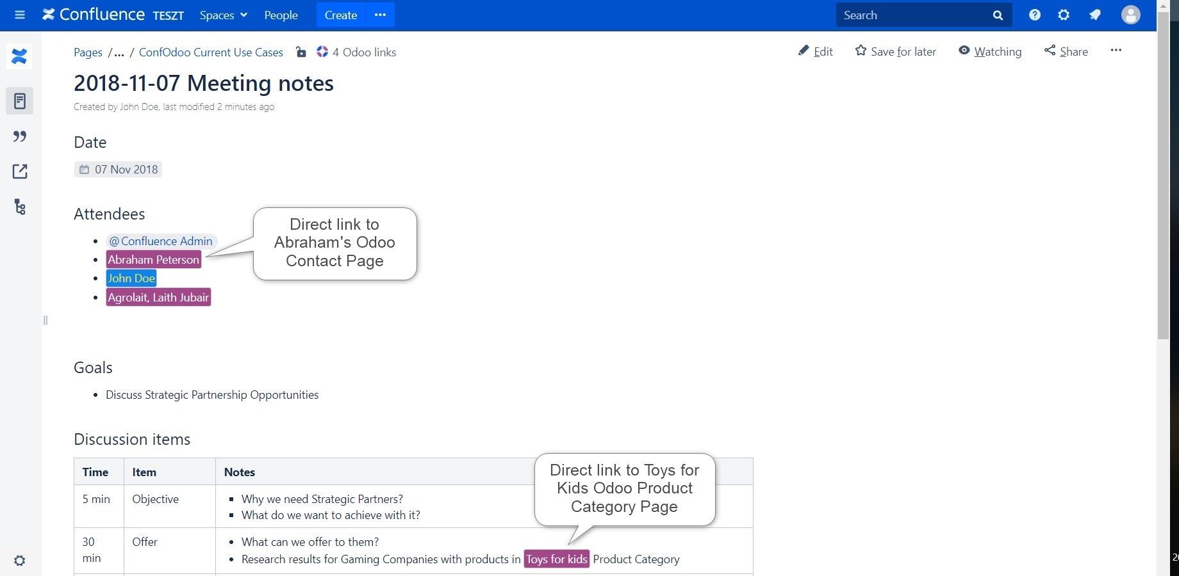This screenshot has width=1179, height=576.
Task: Open ConfOdoo Current Use Cases breadcrumb
Action: pos(211,52)
